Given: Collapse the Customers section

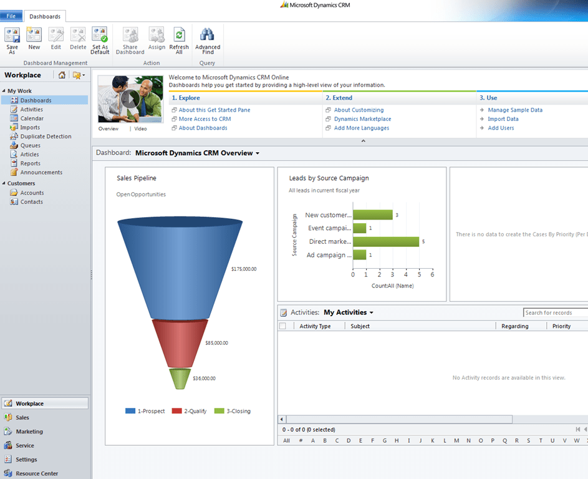Looking at the screenshot, I should (x=4, y=183).
